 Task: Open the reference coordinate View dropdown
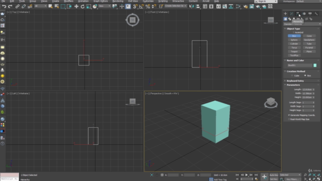(x=105, y=6)
